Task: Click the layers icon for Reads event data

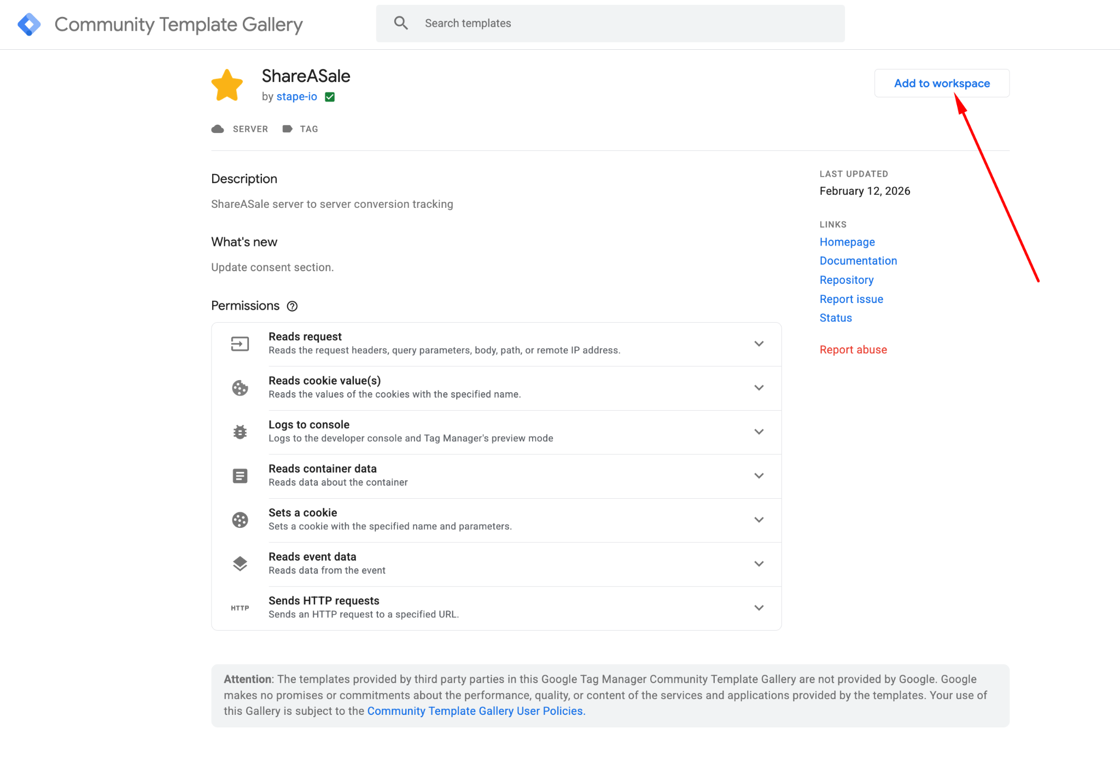Action: pyautogui.click(x=240, y=564)
